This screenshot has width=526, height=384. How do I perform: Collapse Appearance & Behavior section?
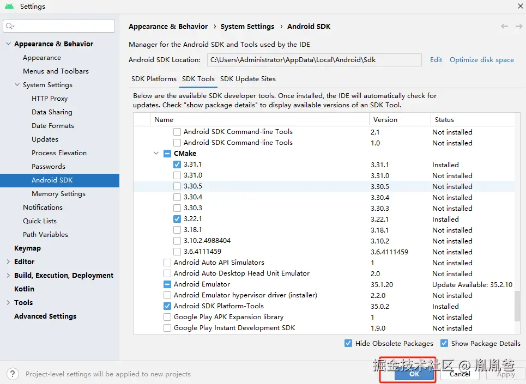click(8, 44)
